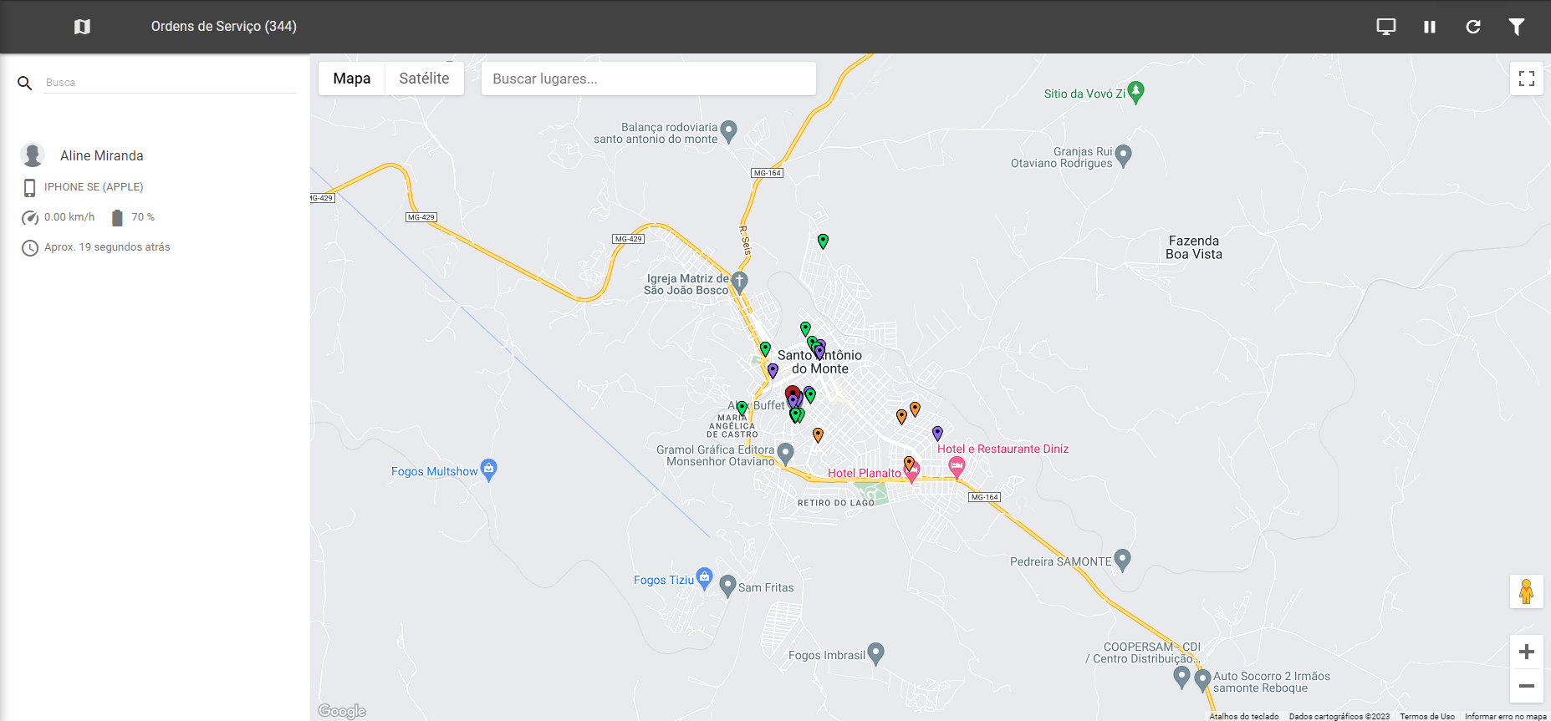Zoom in using the plus button
The height and width of the screenshot is (721, 1551).
click(x=1526, y=652)
